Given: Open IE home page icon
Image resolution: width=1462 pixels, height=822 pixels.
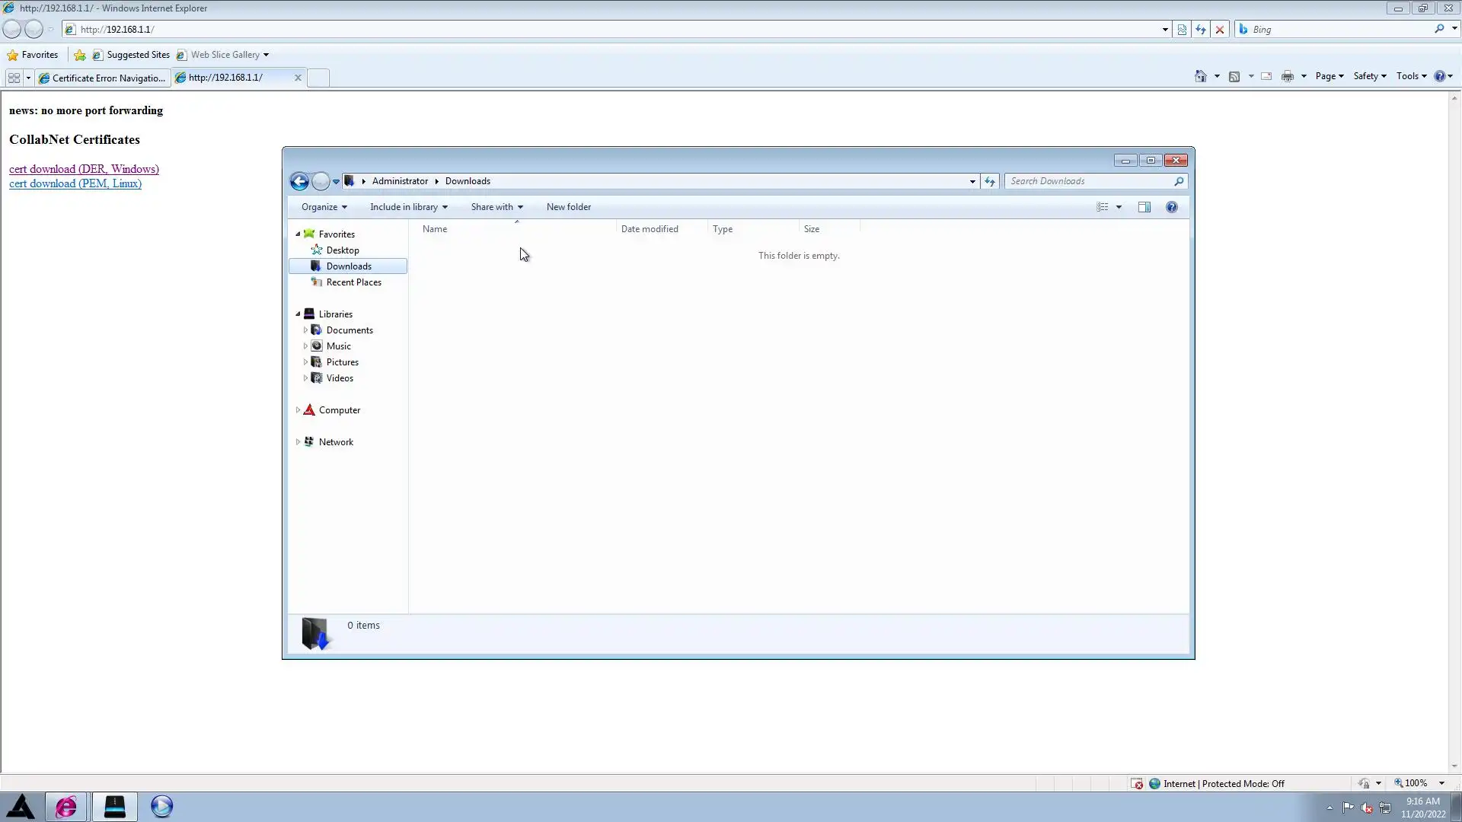Looking at the screenshot, I should tap(1200, 76).
